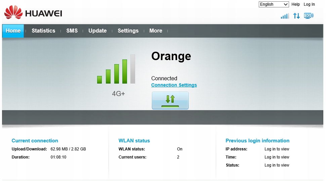
Task: Click the Log In link
Action: coord(309,4)
